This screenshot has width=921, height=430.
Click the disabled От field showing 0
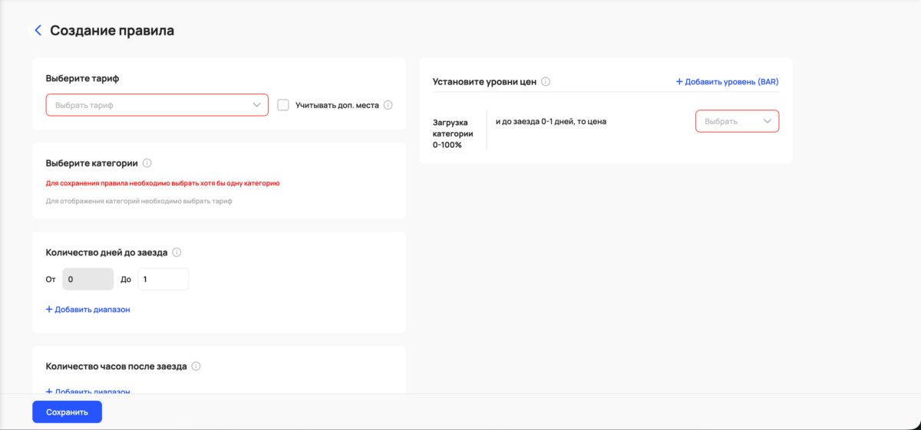[x=87, y=280]
